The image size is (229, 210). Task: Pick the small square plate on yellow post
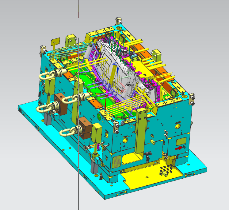pos(55,42)
